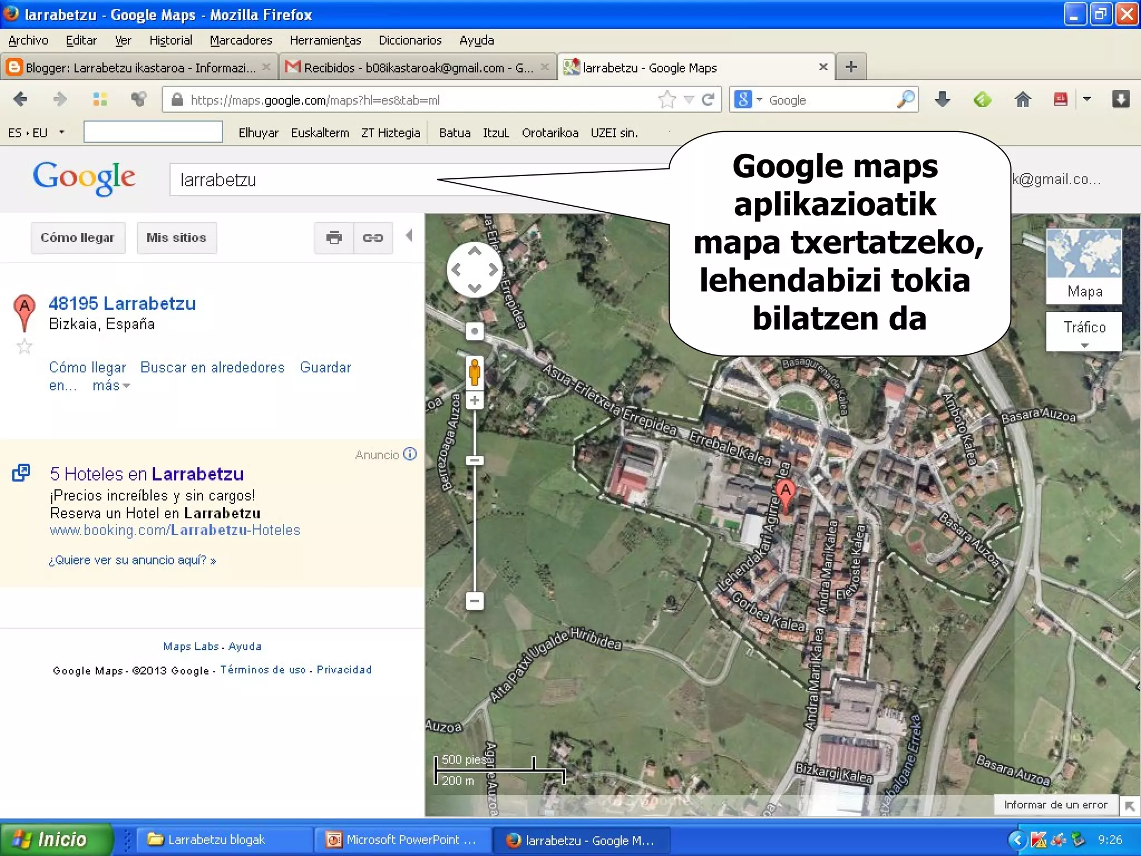Open Términos de uso link
Screen dimensions: 1141x856
[263, 670]
